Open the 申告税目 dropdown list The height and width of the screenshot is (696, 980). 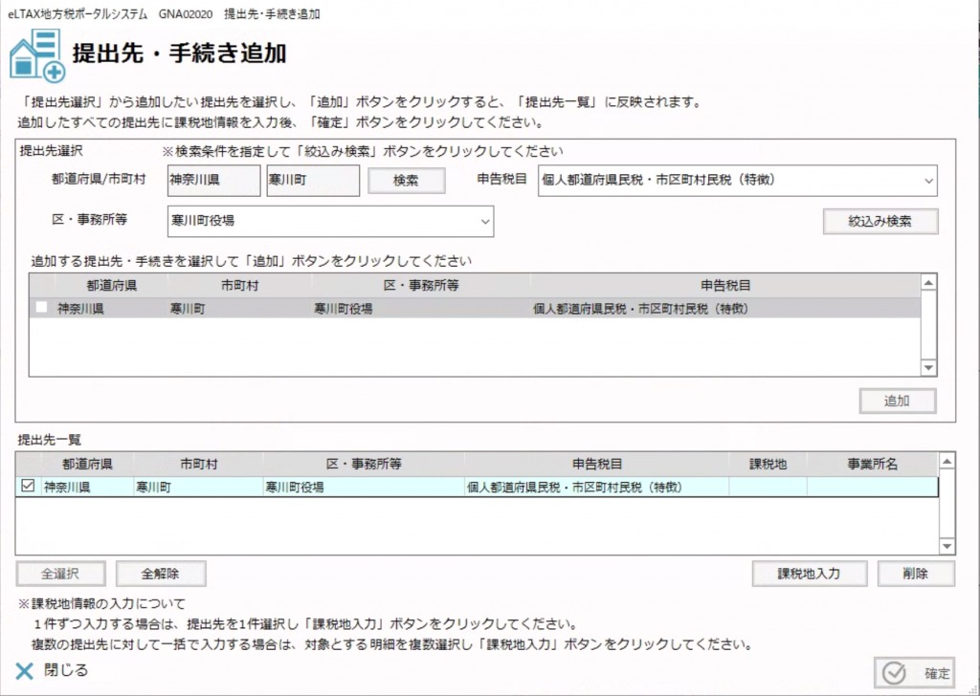(x=928, y=180)
